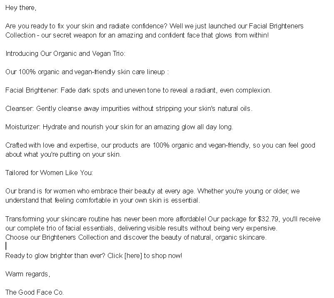
Task: Click the $32.79 price in the text
Action: pos(267,219)
